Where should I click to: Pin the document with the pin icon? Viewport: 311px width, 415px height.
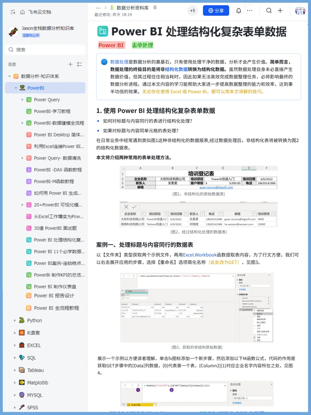coord(155,8)
